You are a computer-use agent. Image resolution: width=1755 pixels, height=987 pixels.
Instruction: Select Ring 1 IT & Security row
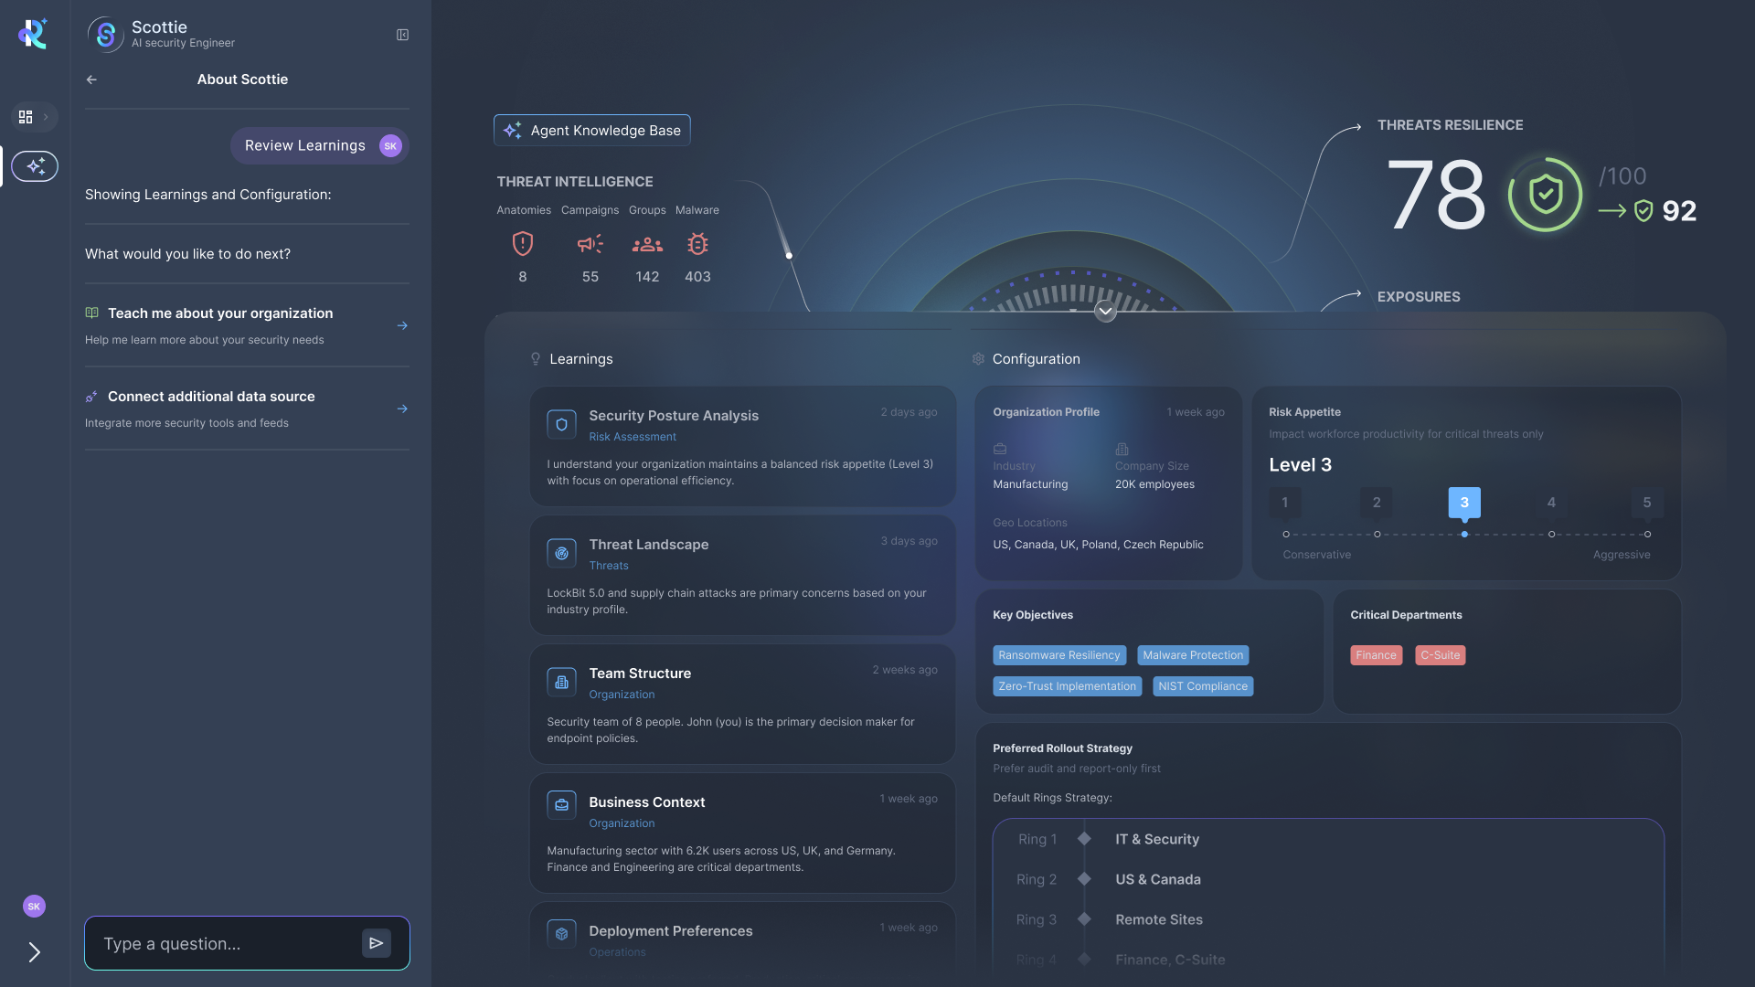click(x=1328, y=839)
